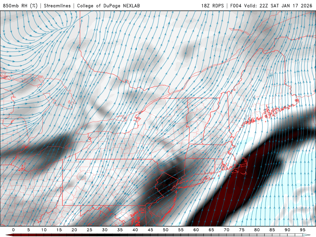
Task: Click the 60 value on the colorbar scale
Action: pyautogui.click(x=196, y=230)
